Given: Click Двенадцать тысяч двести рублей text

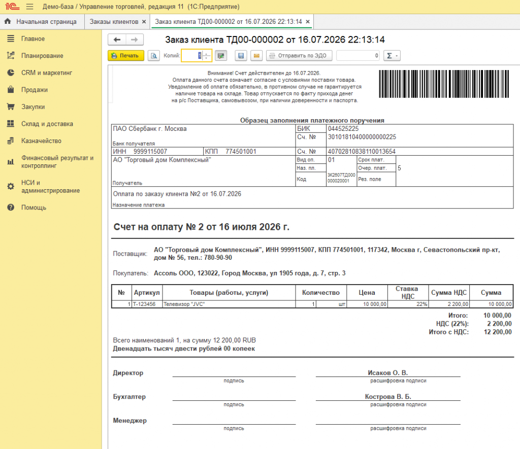Looking at the screenshot, I should click(x=184, y=349).
